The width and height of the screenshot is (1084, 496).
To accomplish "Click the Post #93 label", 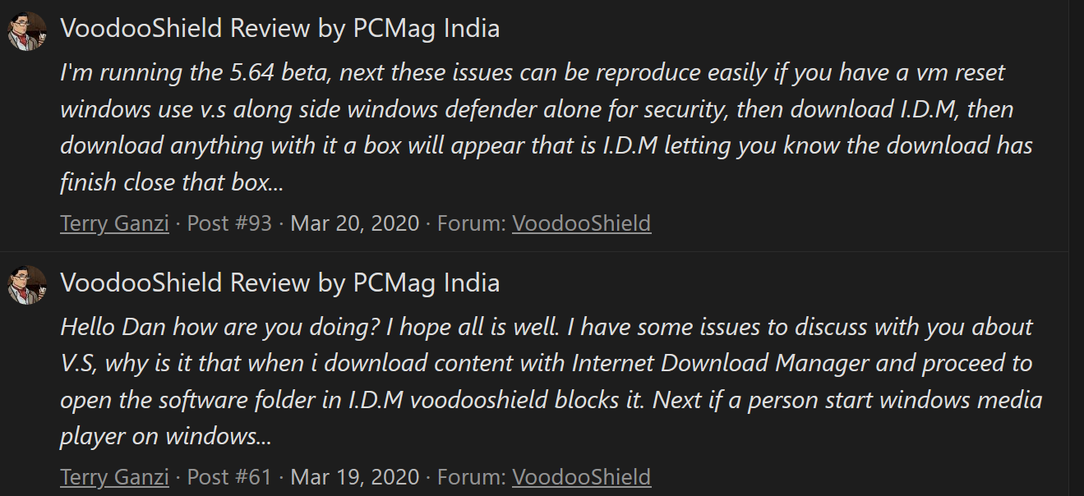I will tap(229, 223).
